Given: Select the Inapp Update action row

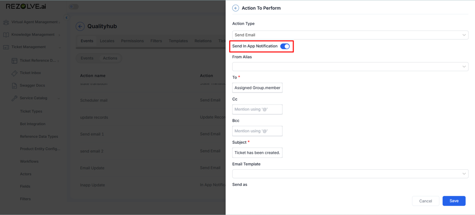Looking at the screenshot, I should pos(151,185).
